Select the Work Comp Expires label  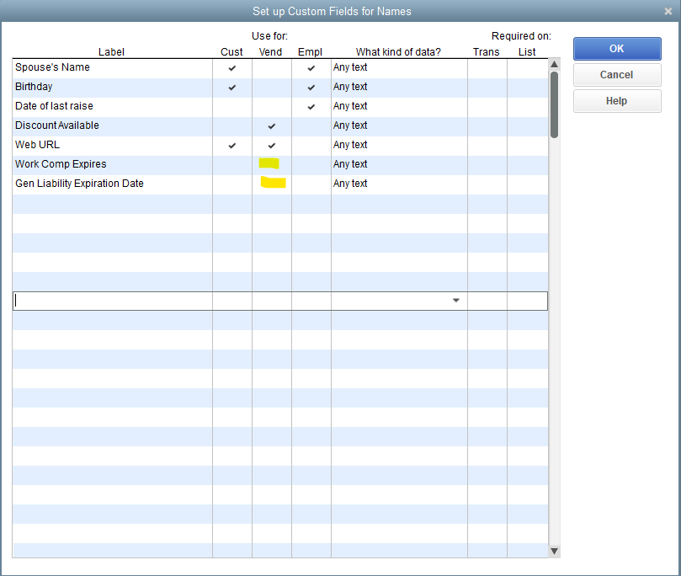(61, 164)
